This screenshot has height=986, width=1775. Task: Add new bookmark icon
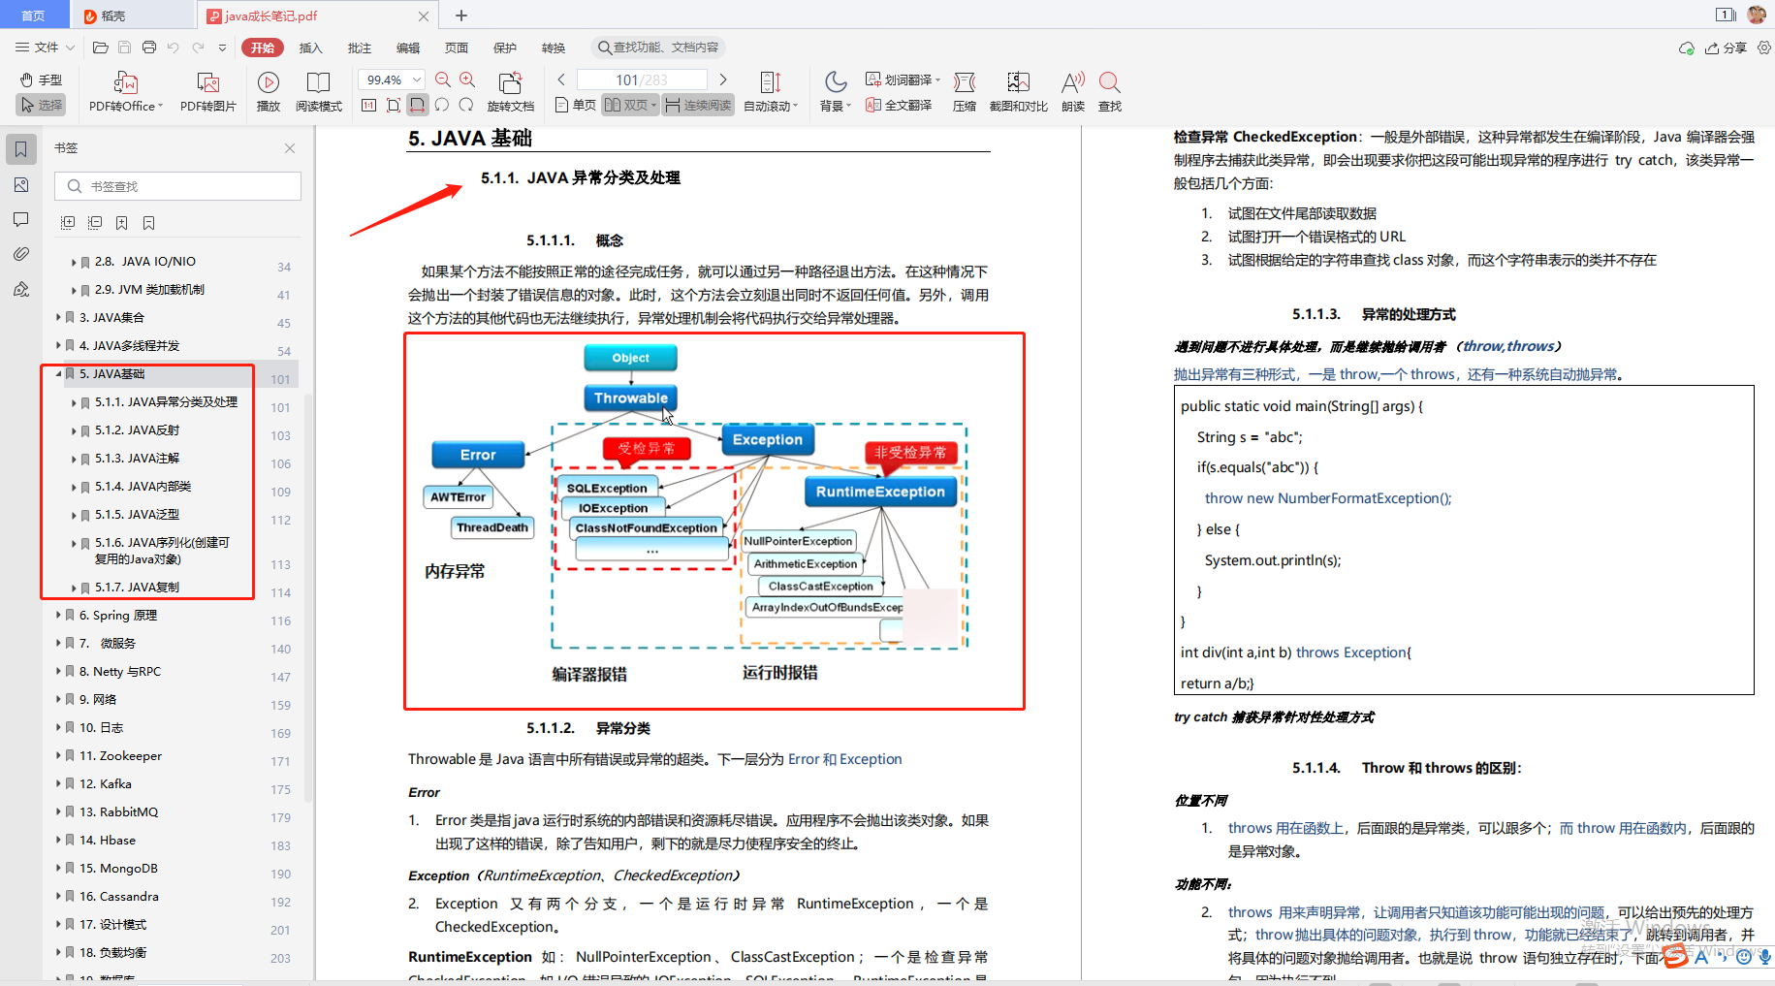[x=122, y=223]
